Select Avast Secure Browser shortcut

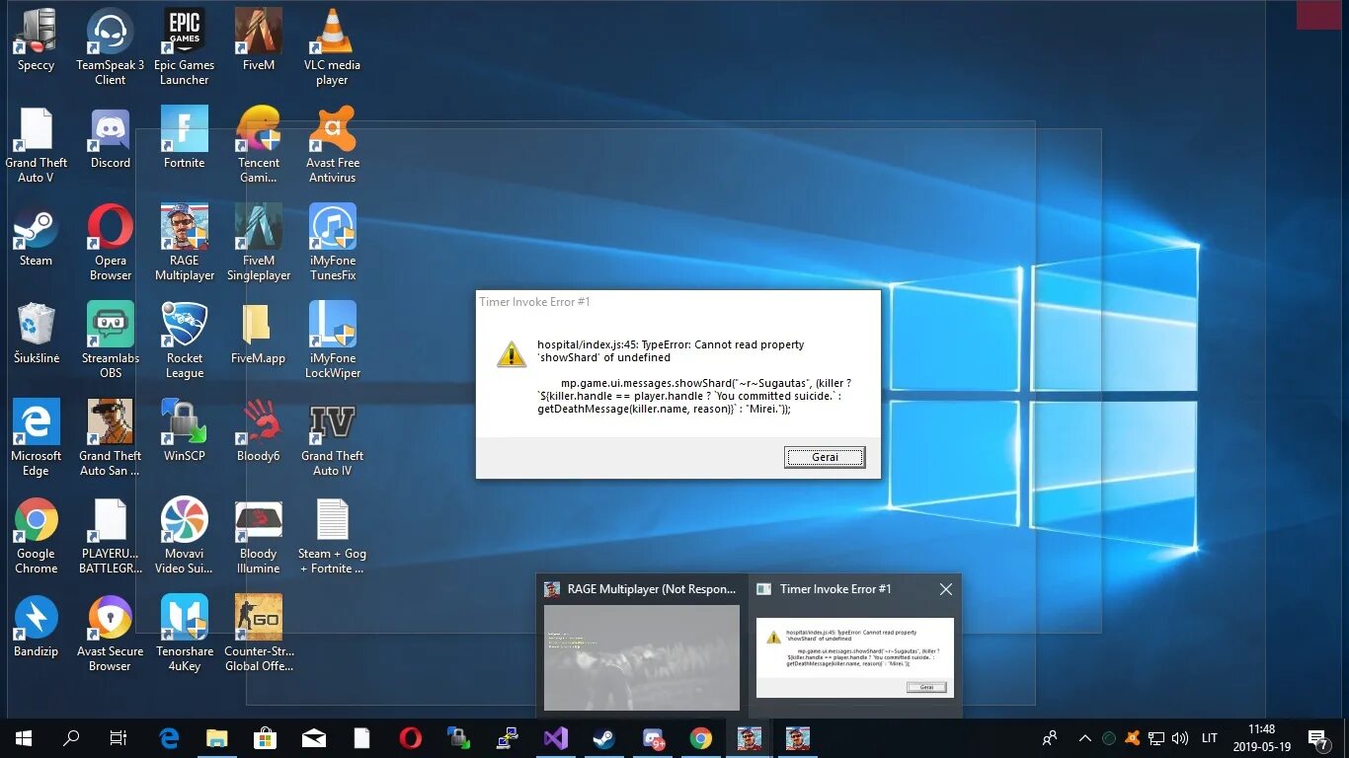[111, 633]
